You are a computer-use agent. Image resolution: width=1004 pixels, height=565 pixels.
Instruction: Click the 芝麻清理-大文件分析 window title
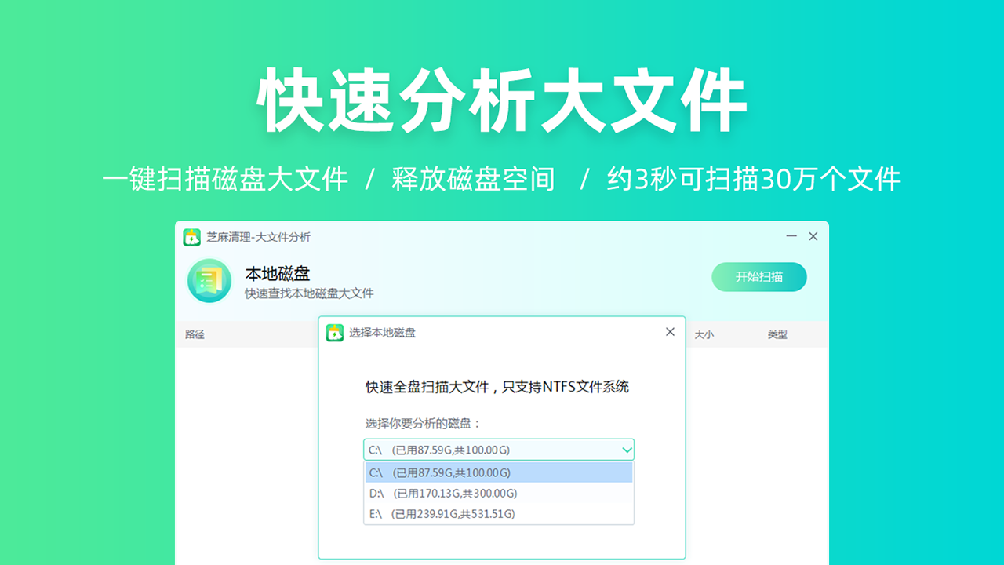(x=258, y=237)
